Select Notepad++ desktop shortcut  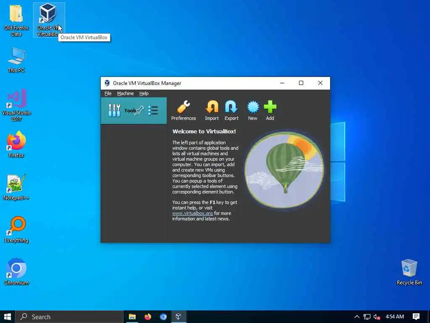pos(16,187)
